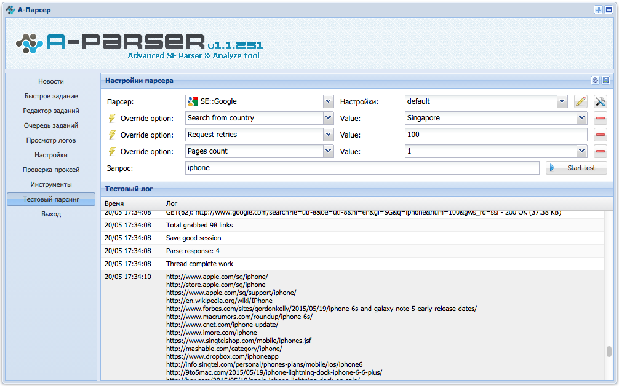The height and width of the screenshot is (386, 619).
Task: Click the pin icon in title bar
Action: click(598, 9)
